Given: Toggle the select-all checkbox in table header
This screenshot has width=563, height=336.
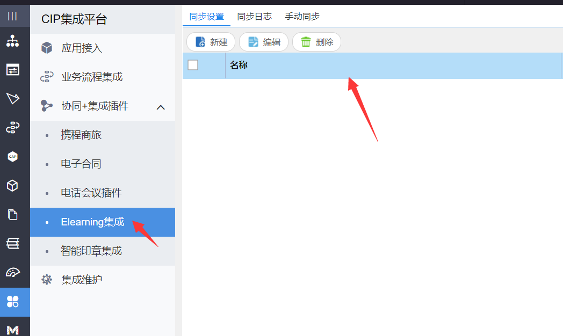Looking at the screenshot, I should [x=193, y=65].
